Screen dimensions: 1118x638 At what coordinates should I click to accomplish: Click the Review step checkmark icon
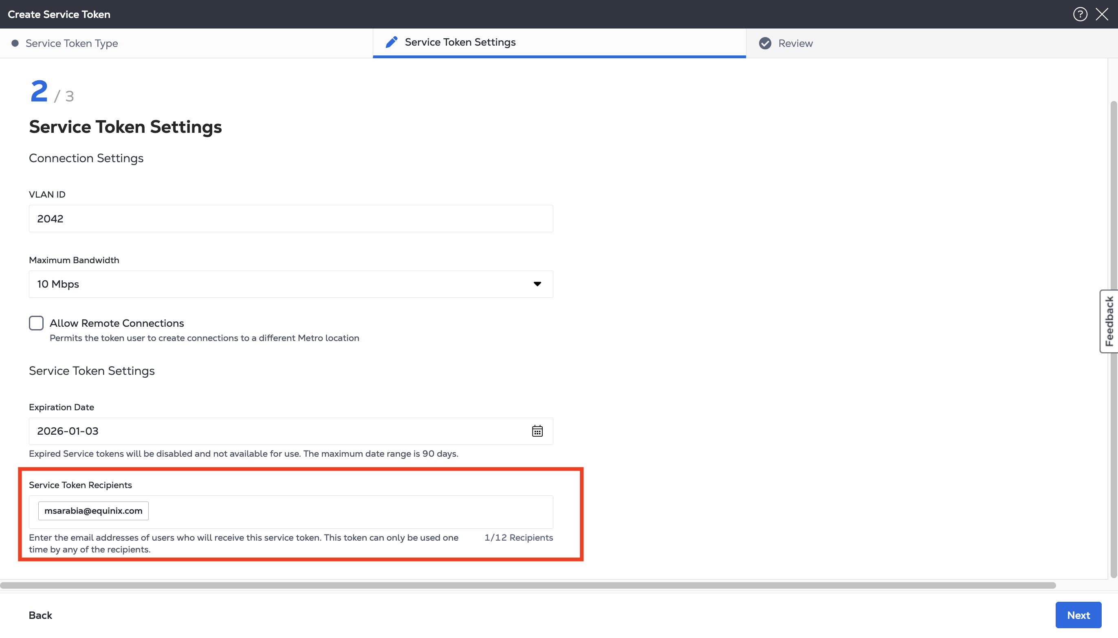click(765, 43)
